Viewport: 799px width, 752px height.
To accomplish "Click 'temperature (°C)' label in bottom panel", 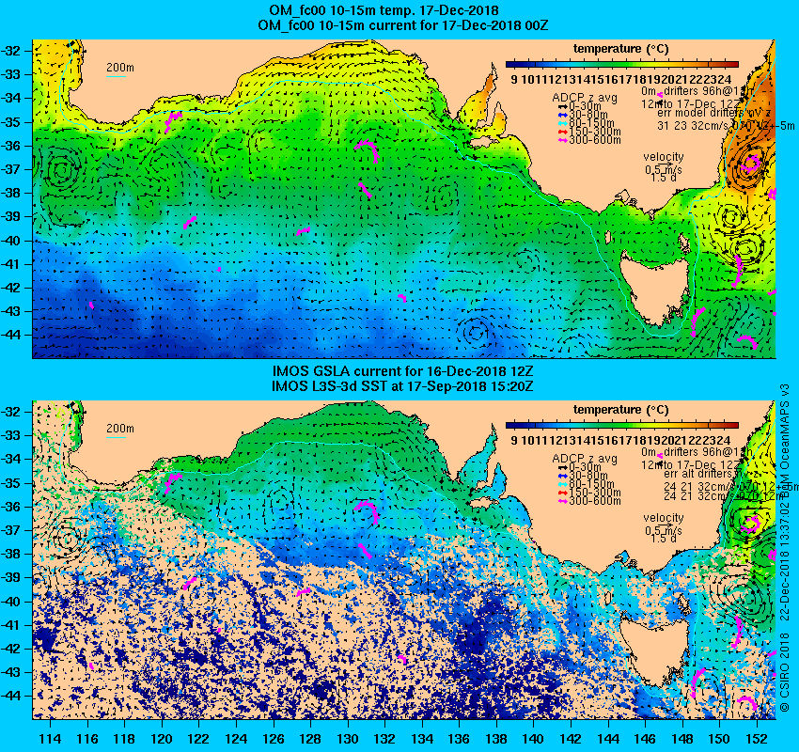I will (620, 410).
